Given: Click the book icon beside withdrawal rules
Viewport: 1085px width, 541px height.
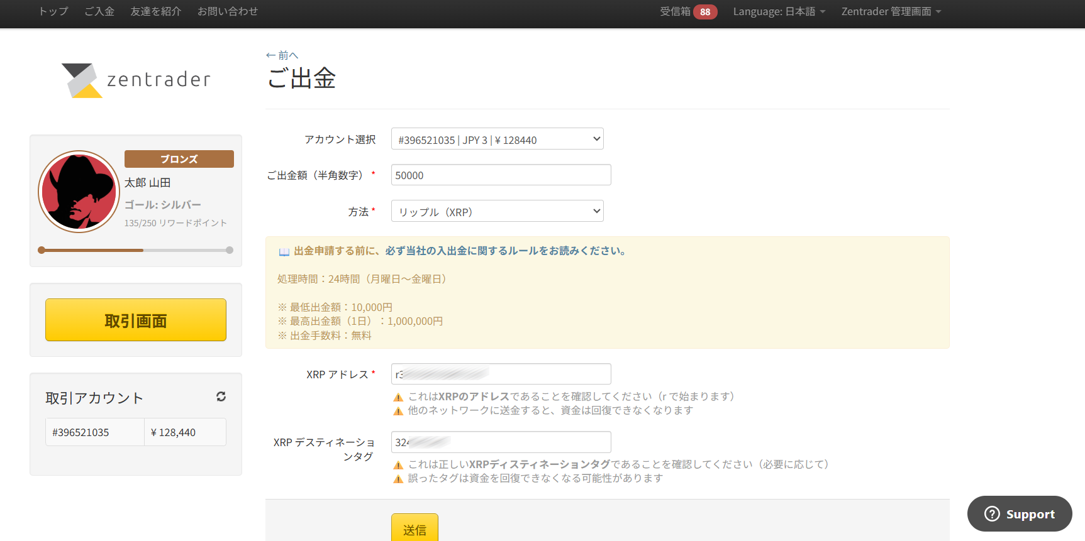Looking at the screenshot, I should pyautogui.click(x=284, y=251).
